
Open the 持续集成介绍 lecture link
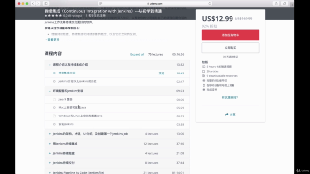point(67,73)
